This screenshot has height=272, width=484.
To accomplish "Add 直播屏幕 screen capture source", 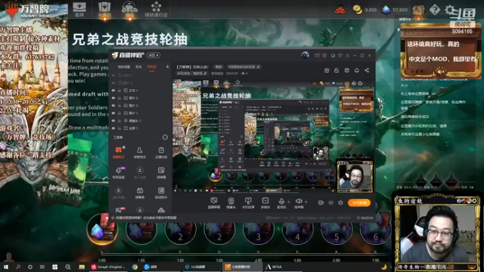I will pos(214,203).
